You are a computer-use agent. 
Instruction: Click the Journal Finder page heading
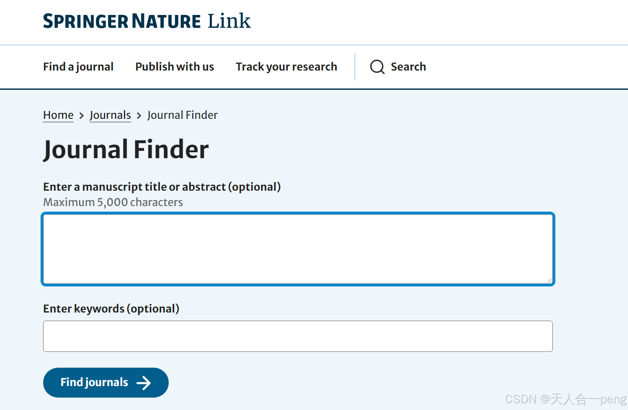pos(126,149)
